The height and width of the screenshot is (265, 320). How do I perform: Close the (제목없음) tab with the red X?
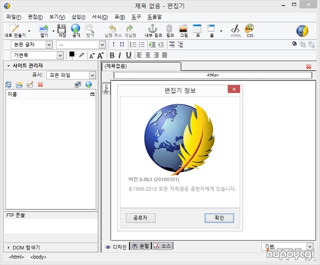point(309,66)
